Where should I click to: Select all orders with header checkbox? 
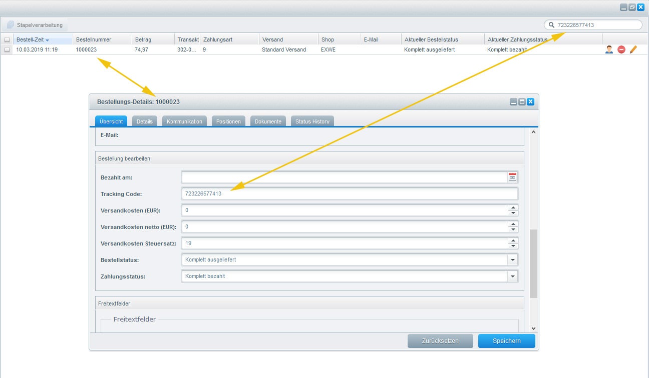[7, 39]
